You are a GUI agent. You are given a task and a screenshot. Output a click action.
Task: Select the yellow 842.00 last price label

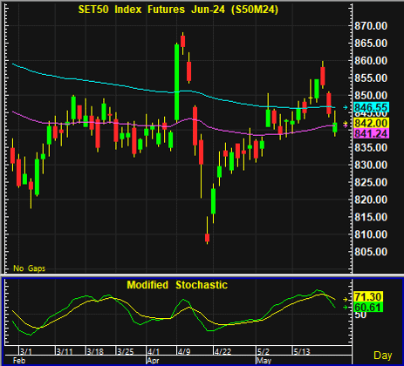click(371, 123)
